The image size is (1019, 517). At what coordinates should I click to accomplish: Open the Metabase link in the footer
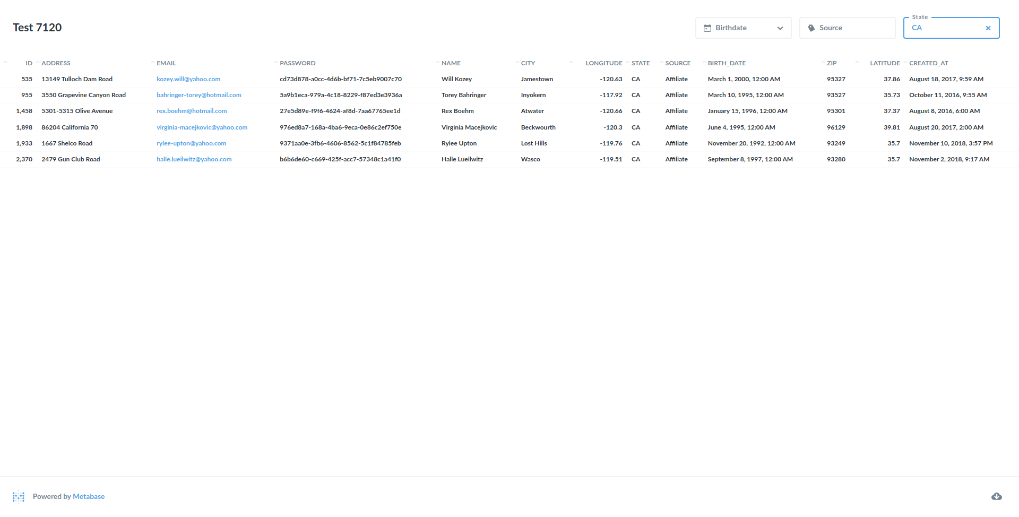click(88, 496)
